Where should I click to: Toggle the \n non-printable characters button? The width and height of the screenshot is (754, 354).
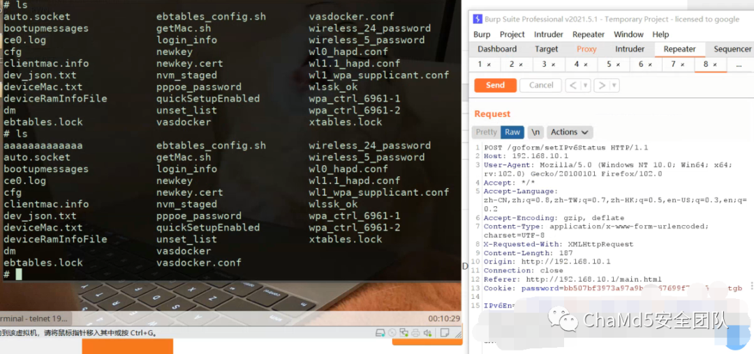click(535, 132)
